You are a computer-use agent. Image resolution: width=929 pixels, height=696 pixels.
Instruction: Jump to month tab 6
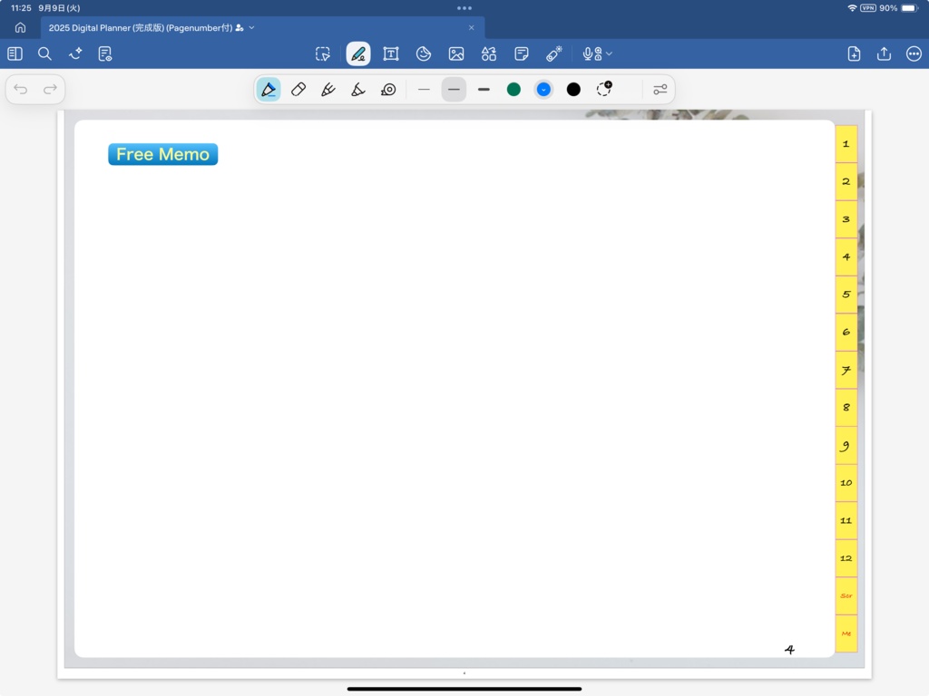(x=846, y=332)
